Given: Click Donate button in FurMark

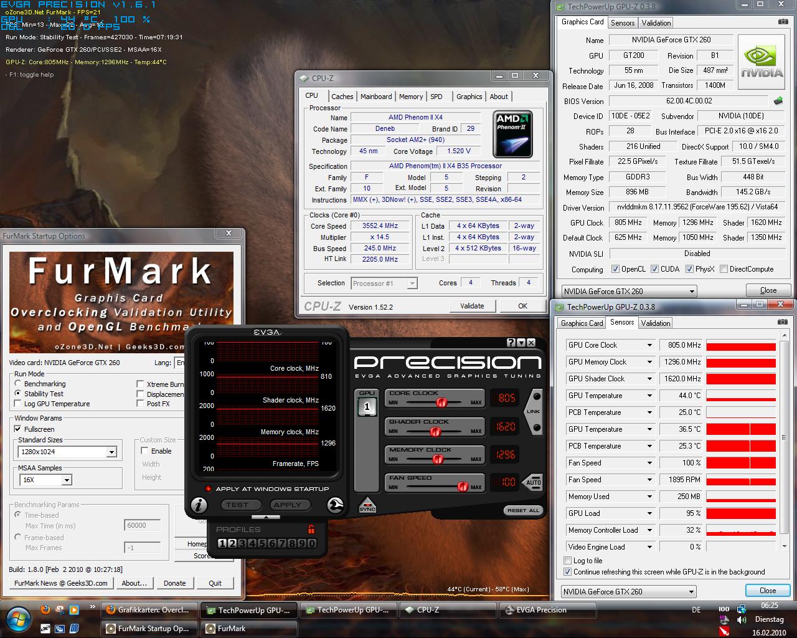Looking at the screenshot, I should pyautogui.click(x=174, y=583).
